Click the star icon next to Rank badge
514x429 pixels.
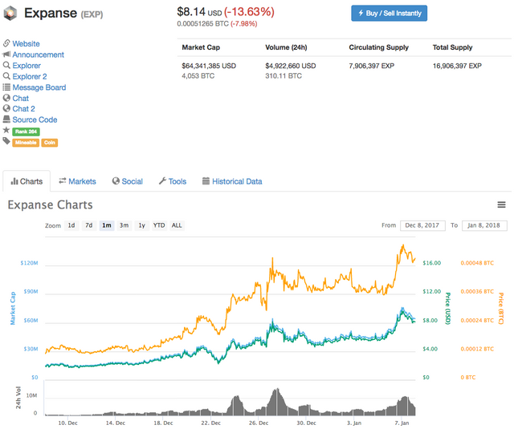click(x=6, y=130)
